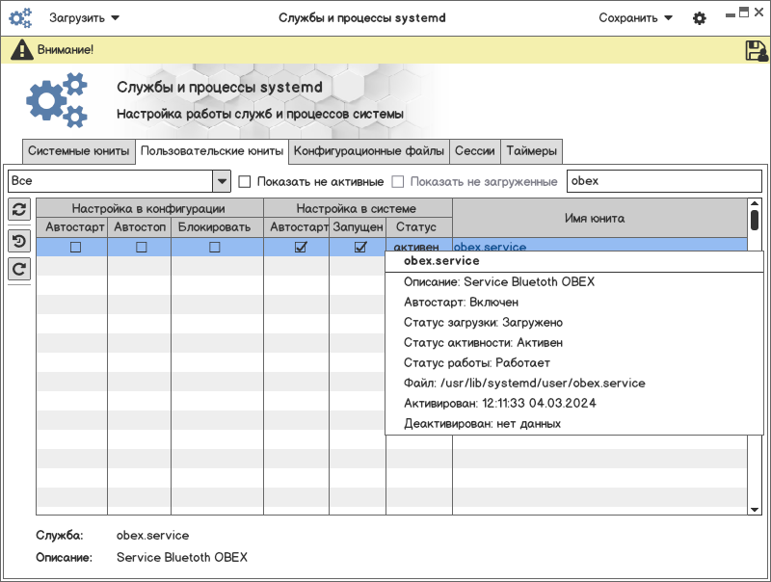
Task: Click the single-arrow reload icon in left toolbar
Action: tap(18, 269)
